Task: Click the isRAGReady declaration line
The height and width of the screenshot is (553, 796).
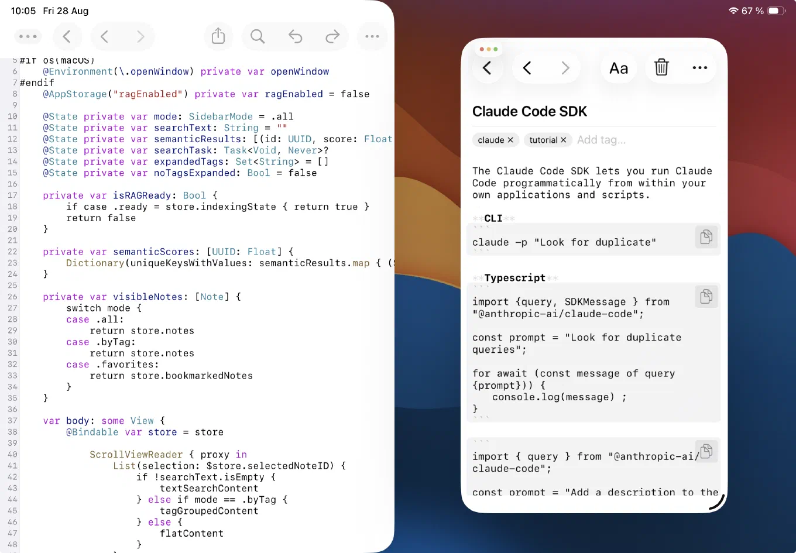Action: [130, 195]
